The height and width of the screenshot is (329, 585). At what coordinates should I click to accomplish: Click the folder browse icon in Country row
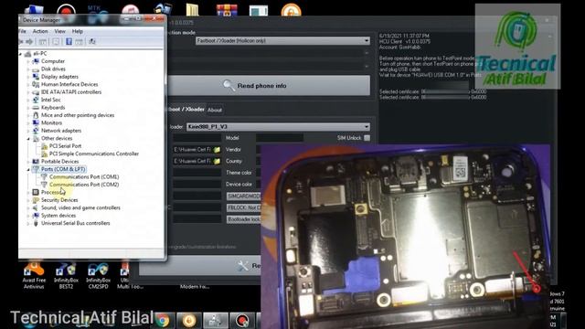point(217,161)
